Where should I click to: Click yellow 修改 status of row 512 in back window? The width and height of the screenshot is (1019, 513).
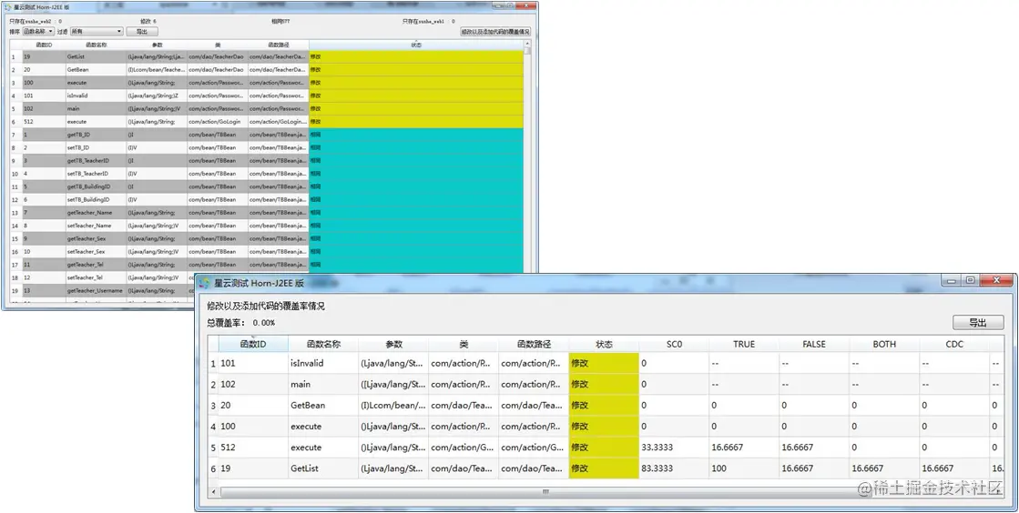[416, 122]
